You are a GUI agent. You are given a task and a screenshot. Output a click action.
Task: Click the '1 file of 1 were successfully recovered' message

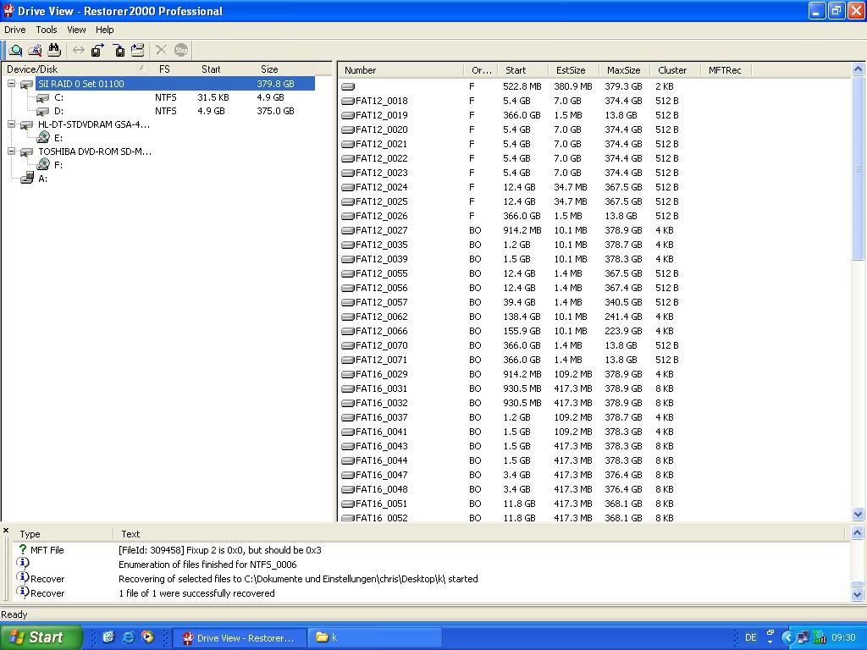coord(196,593)
